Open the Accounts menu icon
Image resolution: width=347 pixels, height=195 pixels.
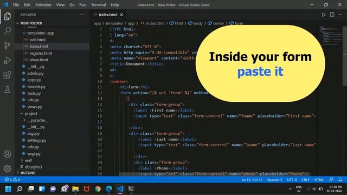point(7,154)
